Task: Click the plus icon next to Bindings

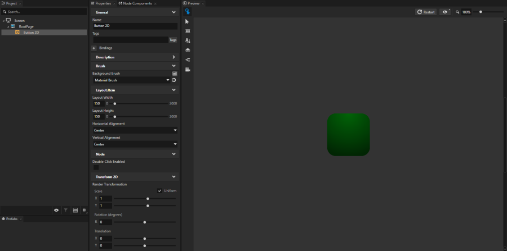Action: coord(94,48)
